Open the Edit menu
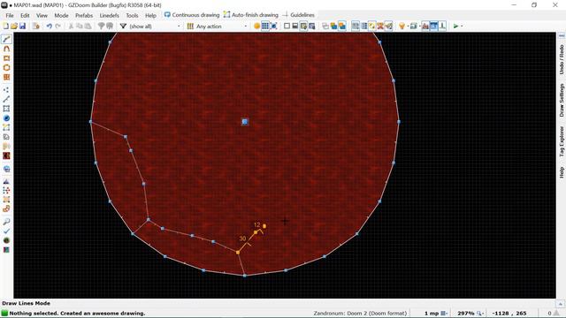Viewport: 566px width, 318px height. point(25,15)
